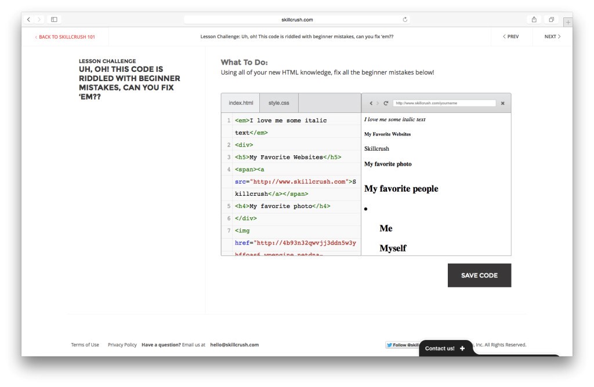This screenshot has height=387, width=594.
Task: Open the Safari share icon
Action: pyautogui.click(x=534, y=18)
